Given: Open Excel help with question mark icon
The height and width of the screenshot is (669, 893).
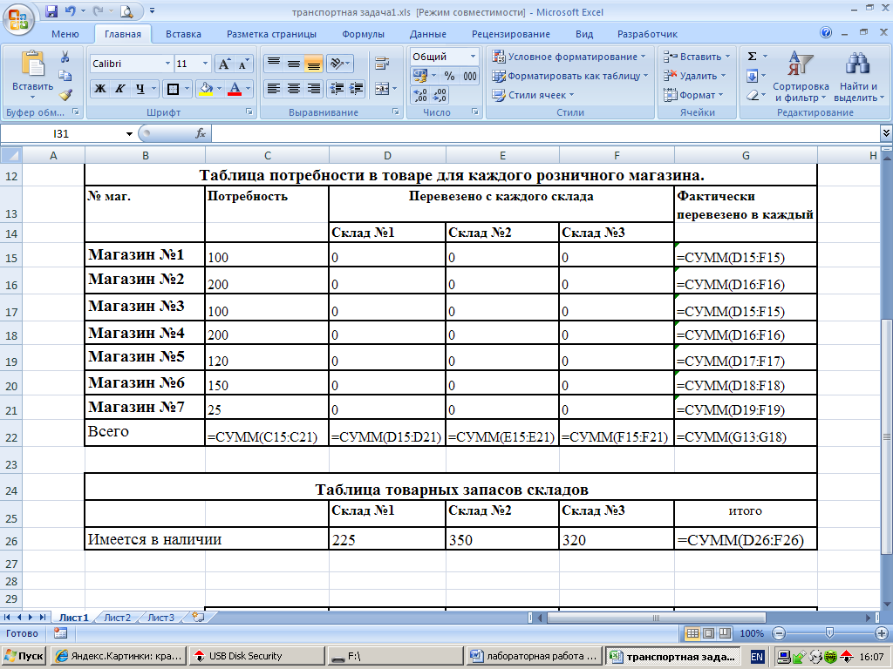Looking at the screenshot, I should click(x=826, y=33).
